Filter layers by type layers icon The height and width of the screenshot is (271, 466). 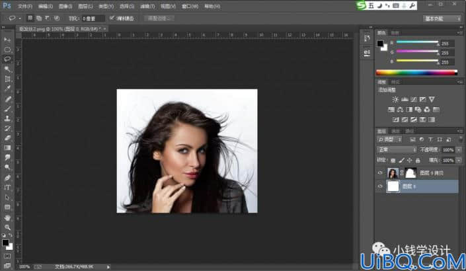[430, 139]
